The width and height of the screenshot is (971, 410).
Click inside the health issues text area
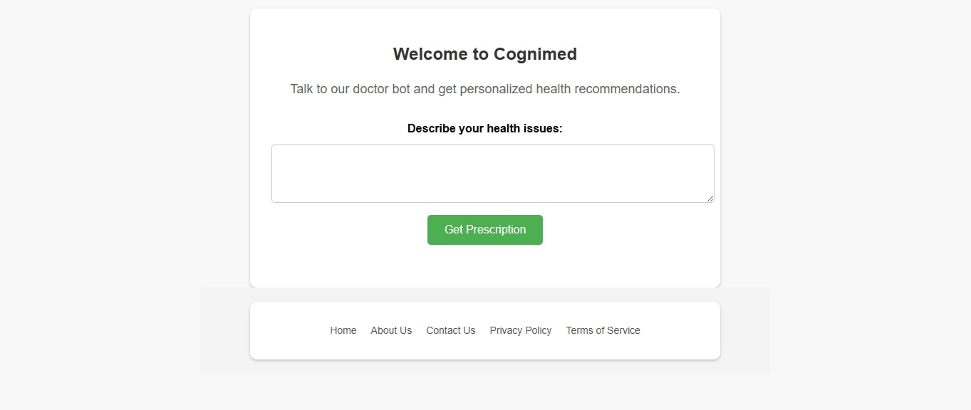click(492, 174)
